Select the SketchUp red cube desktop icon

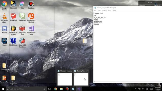13,16
